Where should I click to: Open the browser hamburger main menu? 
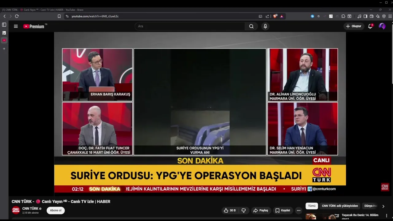click(x=390, y=16)
